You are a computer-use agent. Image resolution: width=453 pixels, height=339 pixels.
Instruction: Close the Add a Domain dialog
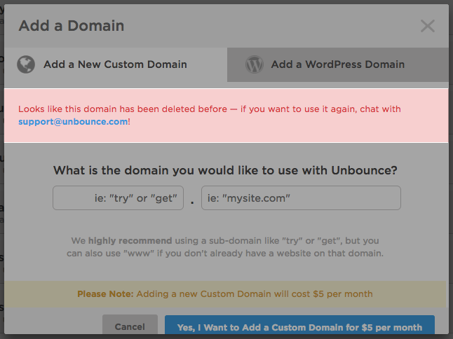pyautogui.click(x=428, y=26)
